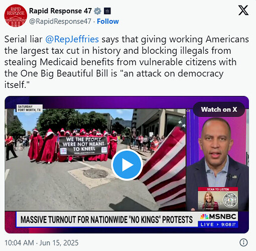
Task: Follow the Rapid Response 47 account
Action: click(x=108, y=21)
